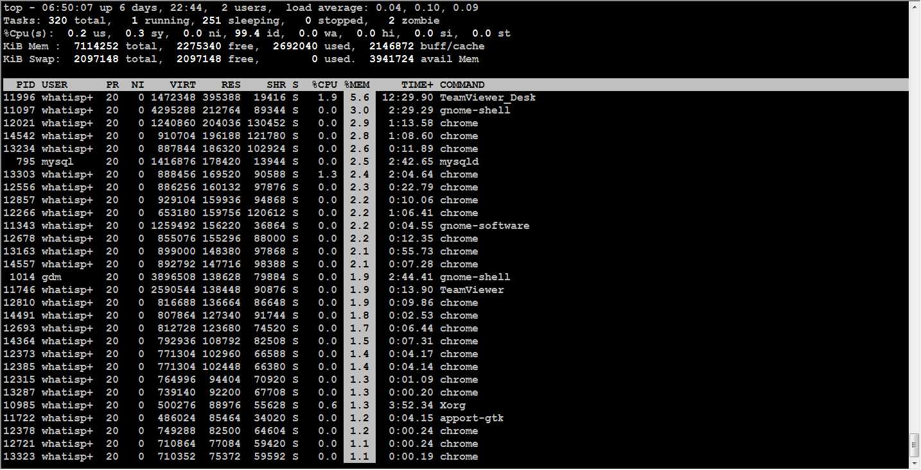Click the vertical scrollbar thumb
Image resolution: width=921 pixels, height=470 pixels.
tap(915, 445)
